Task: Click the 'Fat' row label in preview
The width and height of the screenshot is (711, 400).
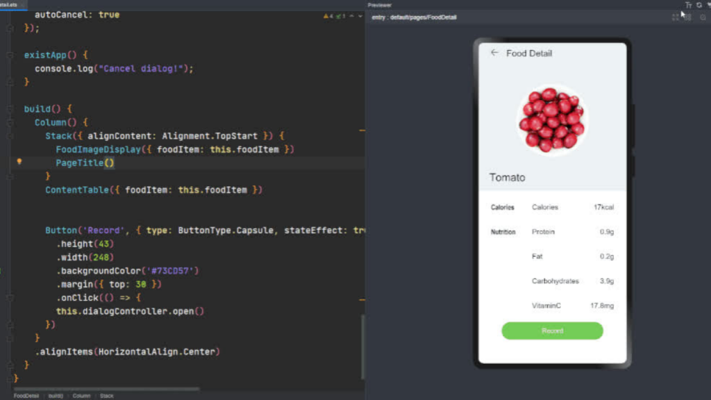Action: 537,256
